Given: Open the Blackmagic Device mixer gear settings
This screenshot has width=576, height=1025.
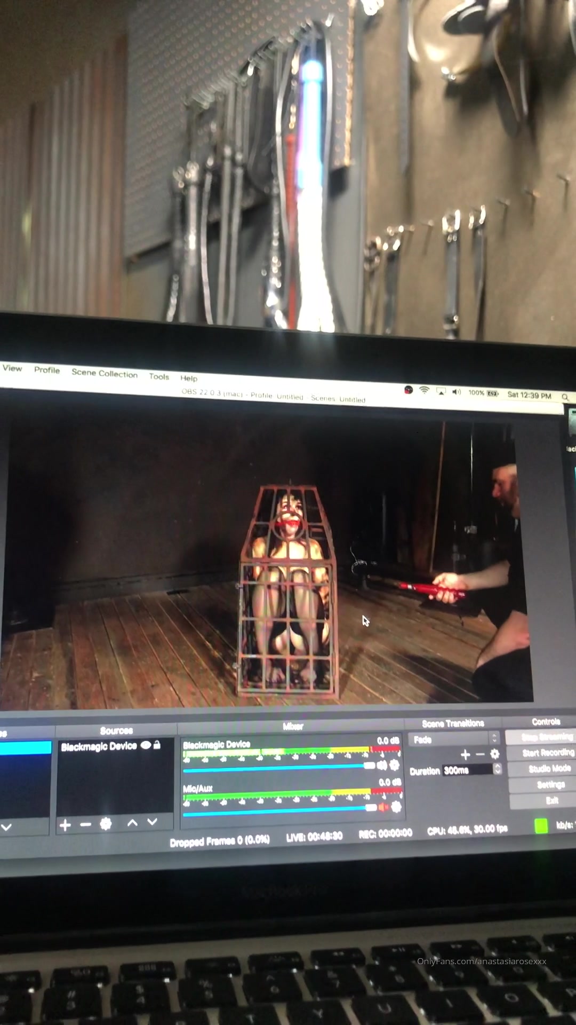Looking at the screenshot, I should 395,765.
